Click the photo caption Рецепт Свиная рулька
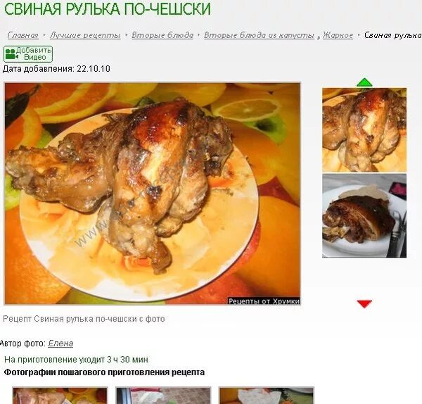The image size is (422, 404). click(84, 319)
